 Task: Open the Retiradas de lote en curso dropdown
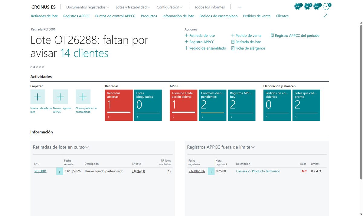pos(61,147)
